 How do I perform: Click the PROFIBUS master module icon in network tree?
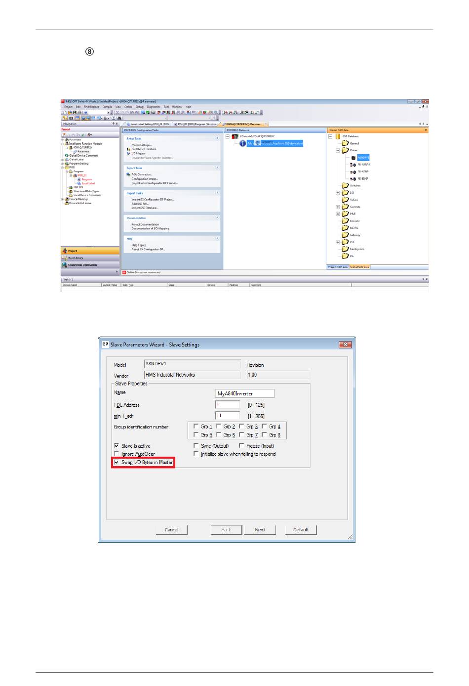coord(235,136)
